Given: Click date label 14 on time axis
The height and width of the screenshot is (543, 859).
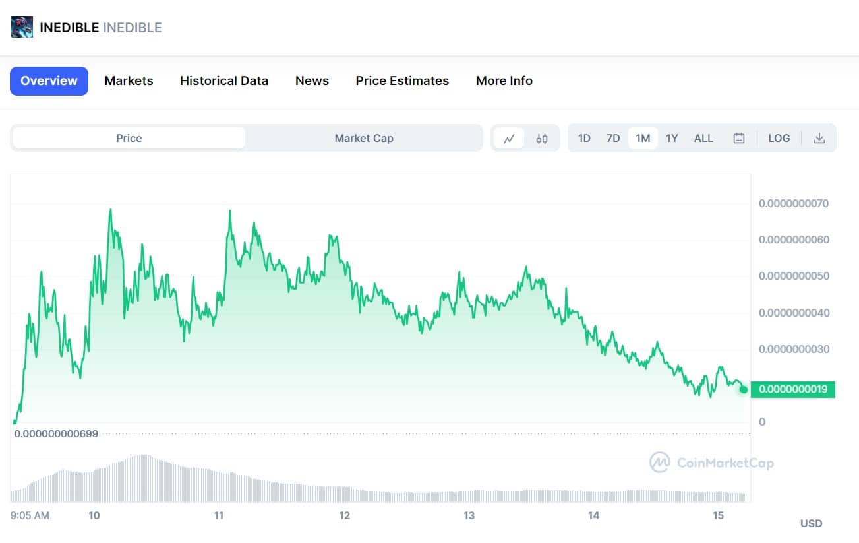Looking at the screenshot, I should coord(594,515).
